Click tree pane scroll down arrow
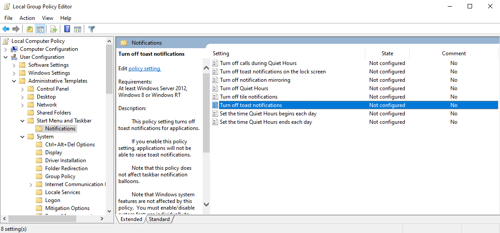The width and height of the screenshot is (500, 233). [x=109, y=211]
